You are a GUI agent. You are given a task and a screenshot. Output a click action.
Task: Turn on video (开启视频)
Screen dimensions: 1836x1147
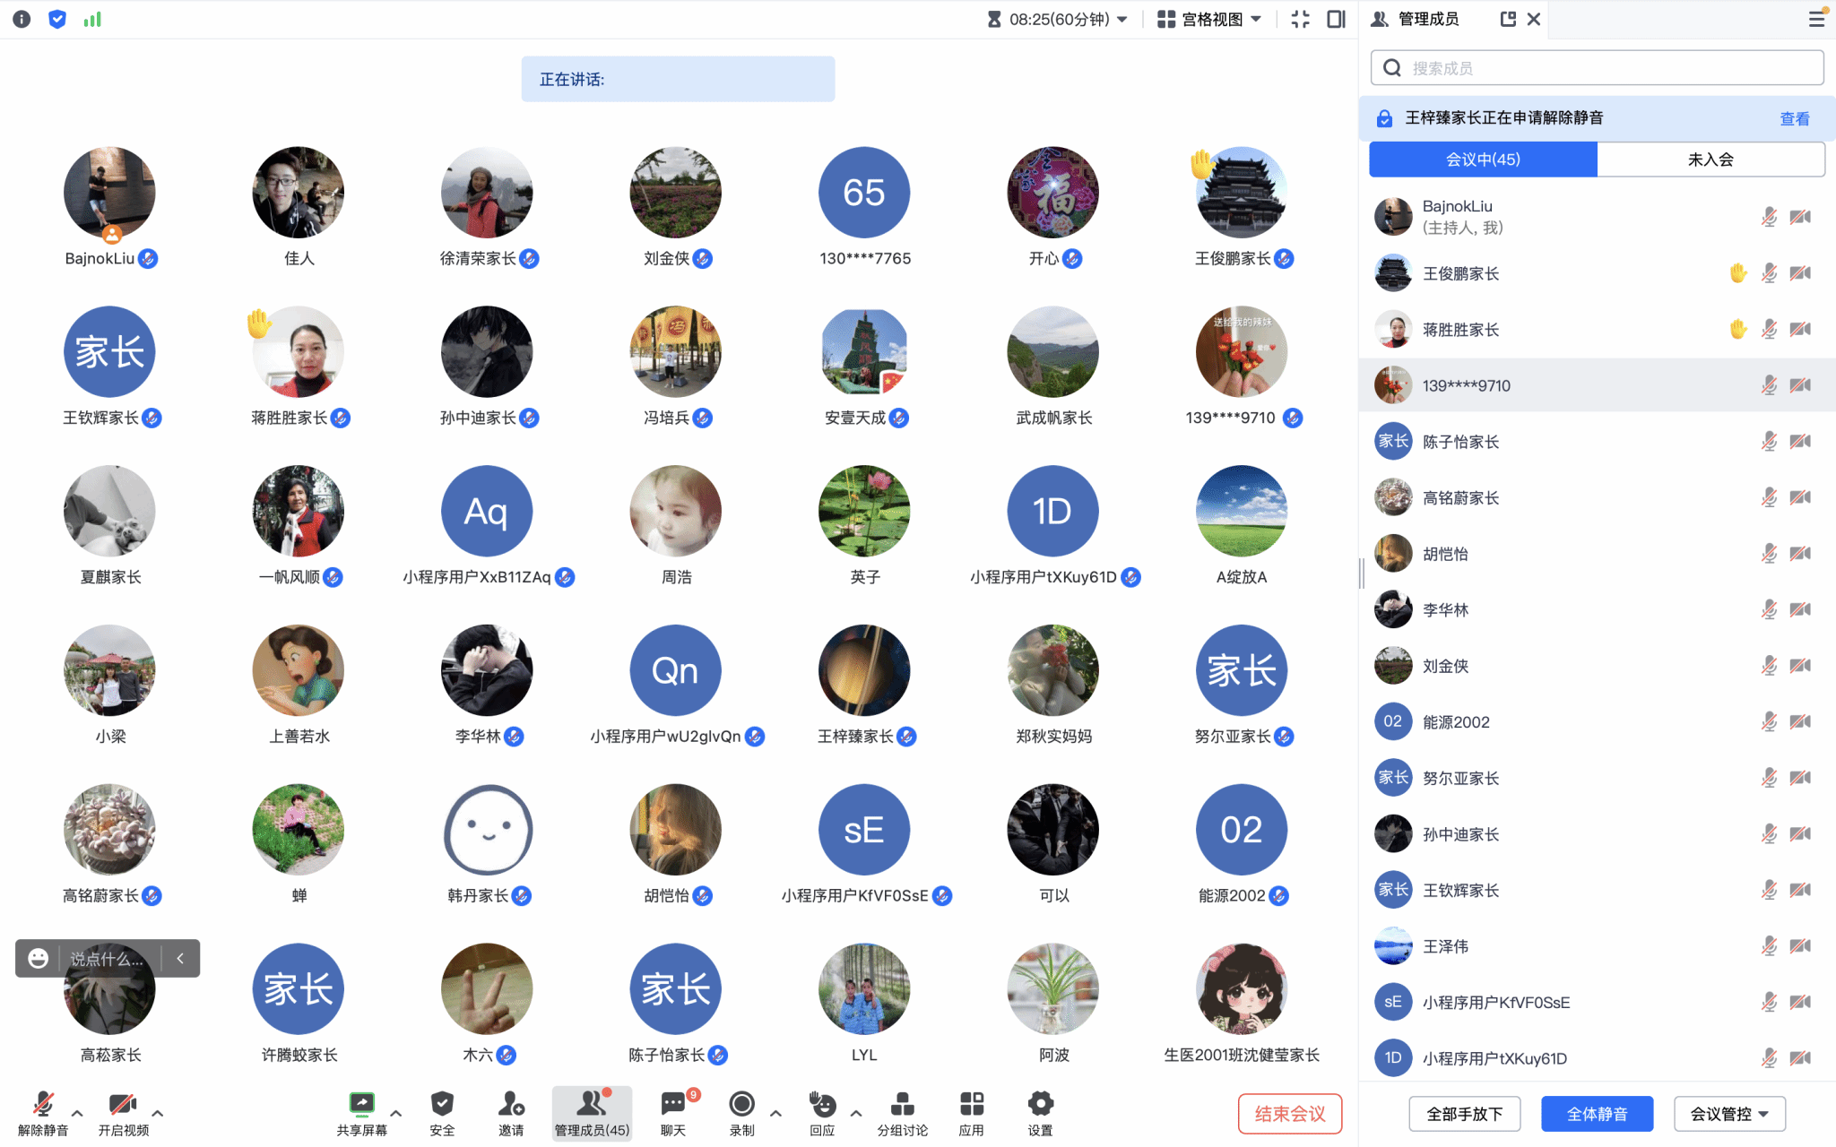click(x=124, y=1113)
